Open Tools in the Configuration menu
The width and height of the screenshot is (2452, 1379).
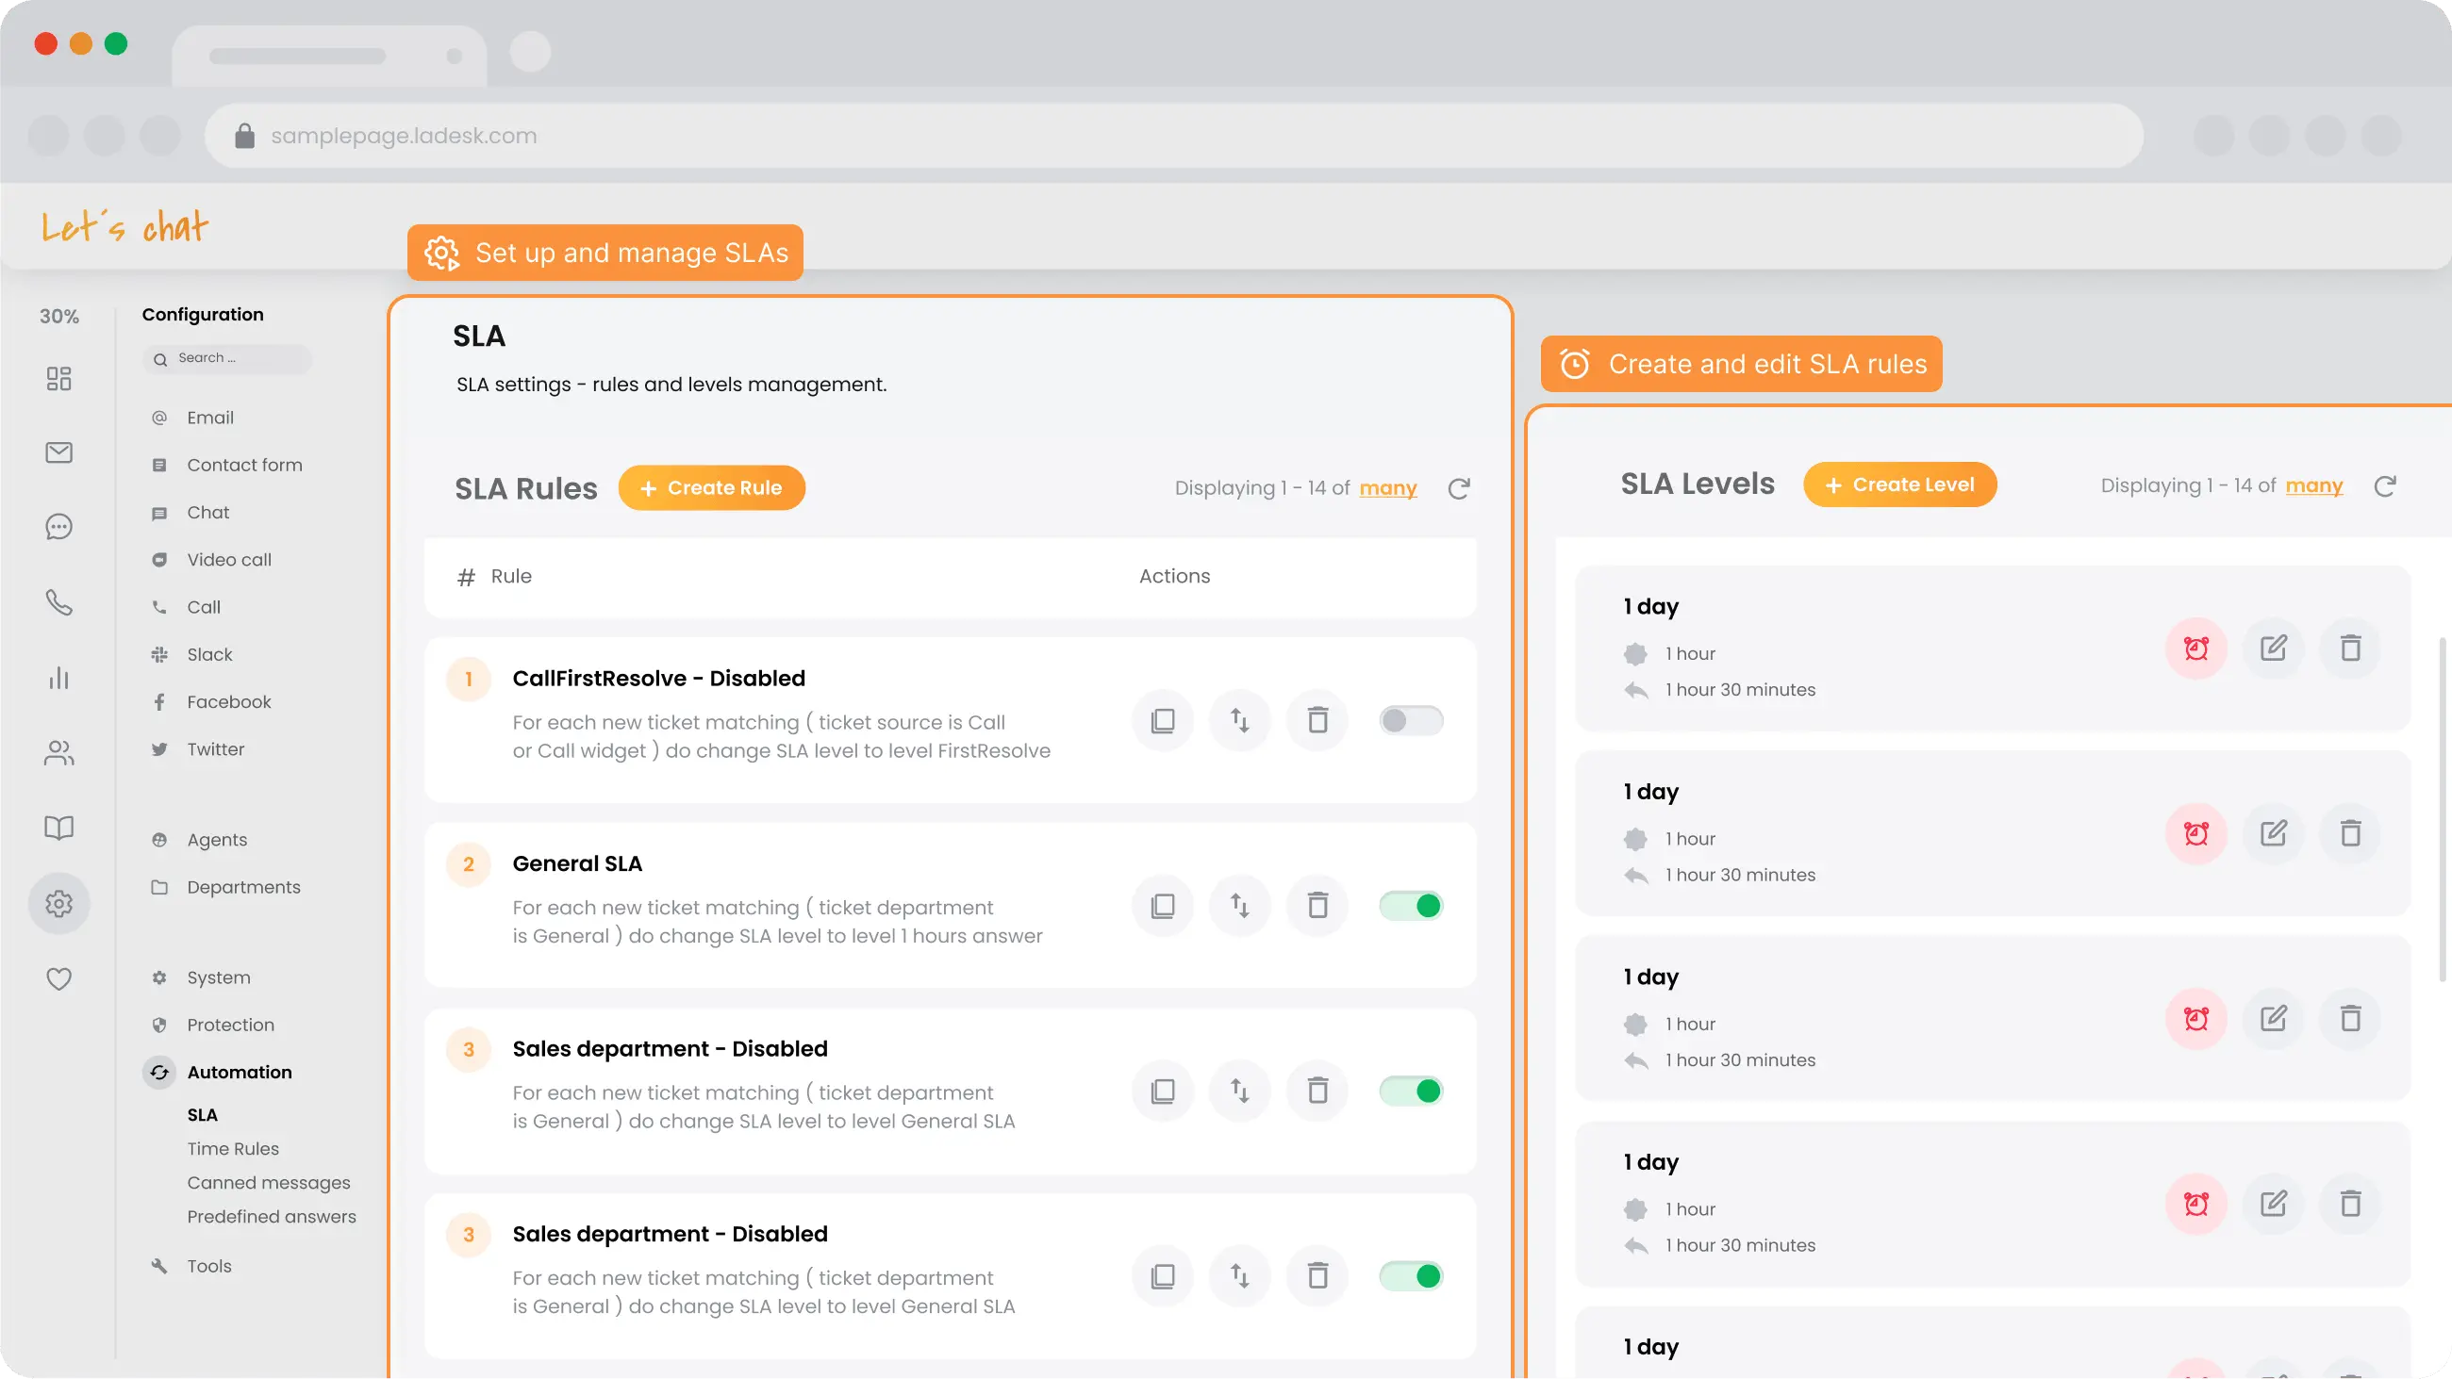click(x=191, y=1267)
